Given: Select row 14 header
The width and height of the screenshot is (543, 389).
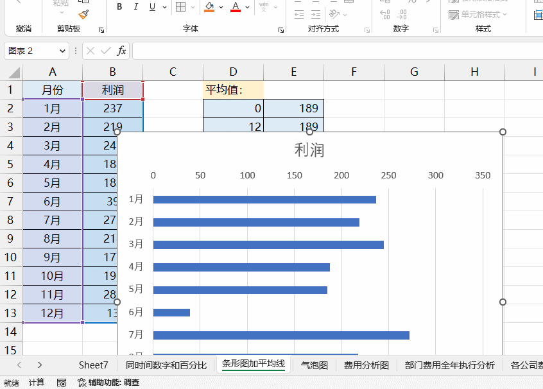Looking at the screenshot, I should click(x=10, y=332).
